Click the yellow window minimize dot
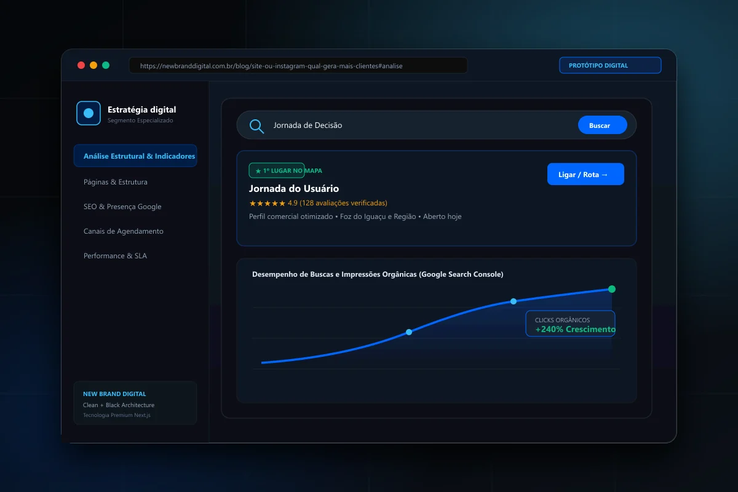This screenshot has width=738, height=492. click(93, 65)
